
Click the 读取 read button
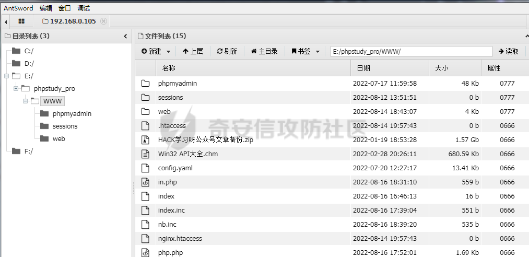(509, 51)
